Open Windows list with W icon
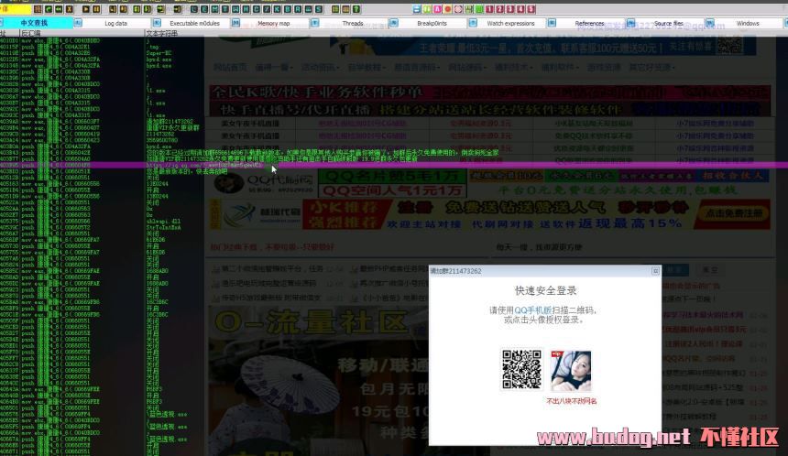The image size is (788, 456). 235,9
